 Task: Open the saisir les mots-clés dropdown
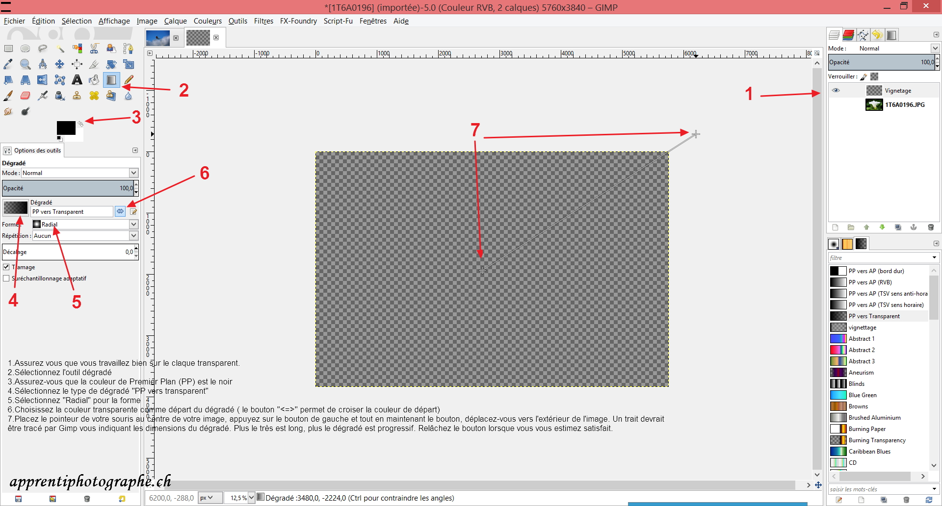pos(934,489)
